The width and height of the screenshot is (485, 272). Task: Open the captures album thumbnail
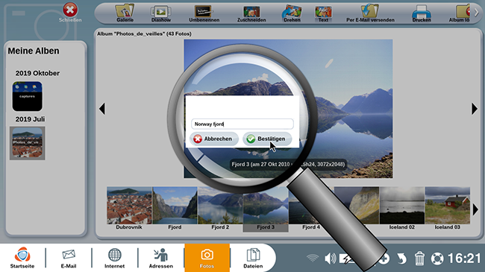coord(27,96)
